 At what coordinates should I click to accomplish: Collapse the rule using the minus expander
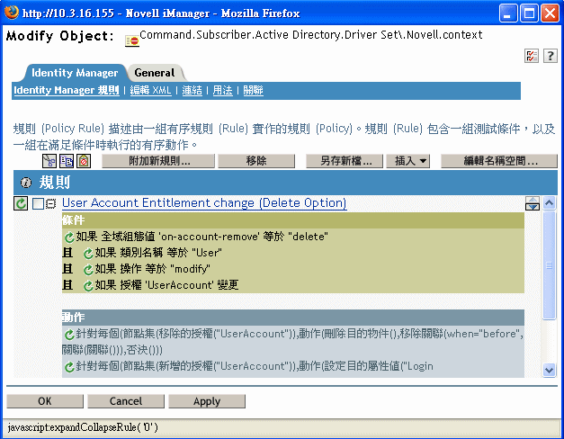[51, 203]
